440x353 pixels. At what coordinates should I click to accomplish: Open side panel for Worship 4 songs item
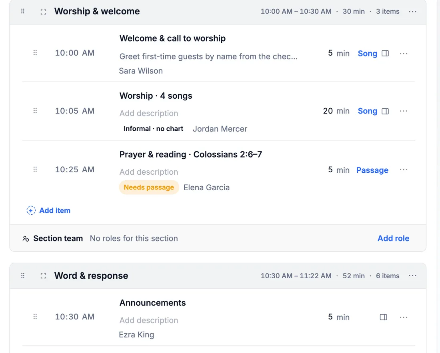pos(385,111)
